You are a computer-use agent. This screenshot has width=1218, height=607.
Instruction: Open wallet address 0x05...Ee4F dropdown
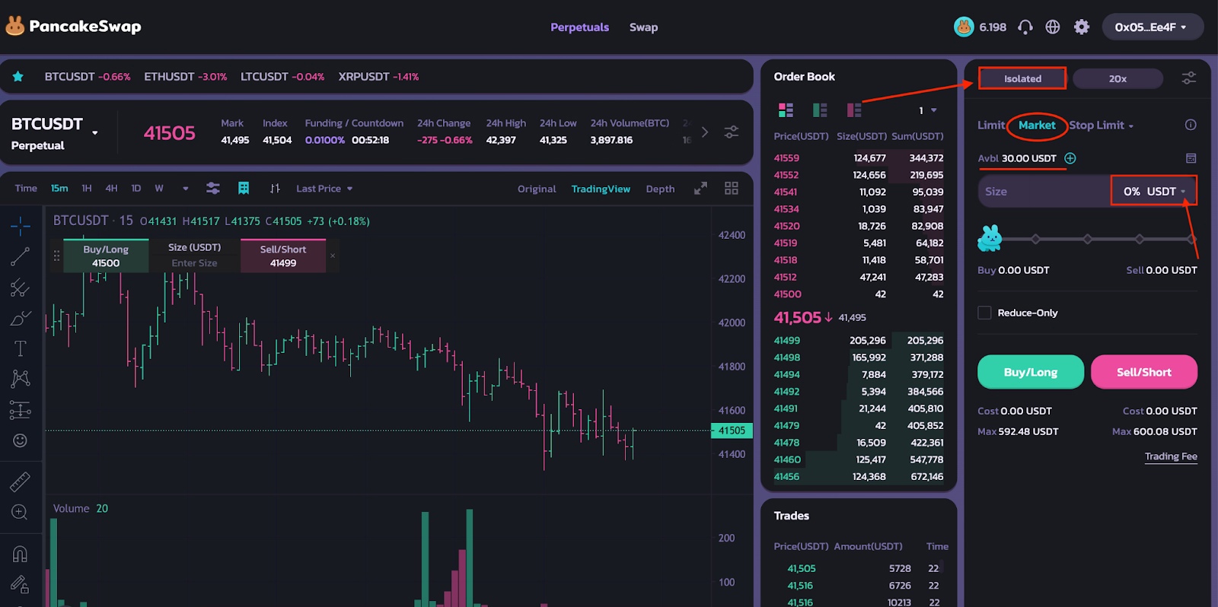1153,27
